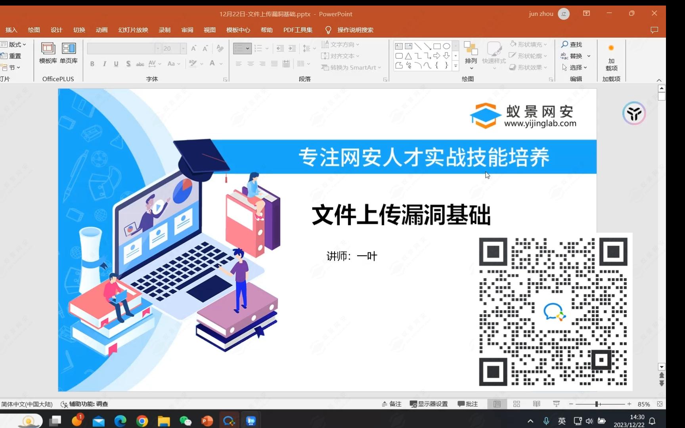This screenshot has height=428, width=685.
Task: Switch to reading view
Action: click(536, 404)
